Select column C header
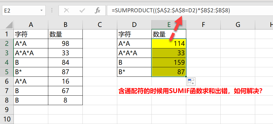Screen dimensions: 273x124 point(100,25)
